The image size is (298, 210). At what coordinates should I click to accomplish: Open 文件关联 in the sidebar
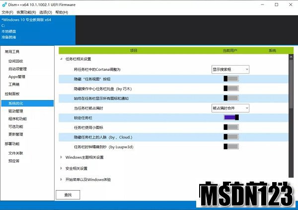(x=15, y=153)
